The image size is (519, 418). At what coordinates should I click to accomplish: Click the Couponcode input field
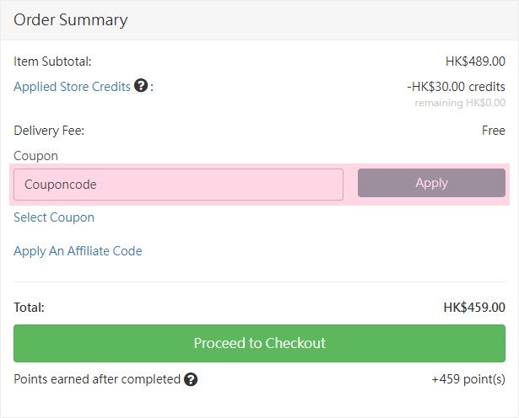pos(178,184)
